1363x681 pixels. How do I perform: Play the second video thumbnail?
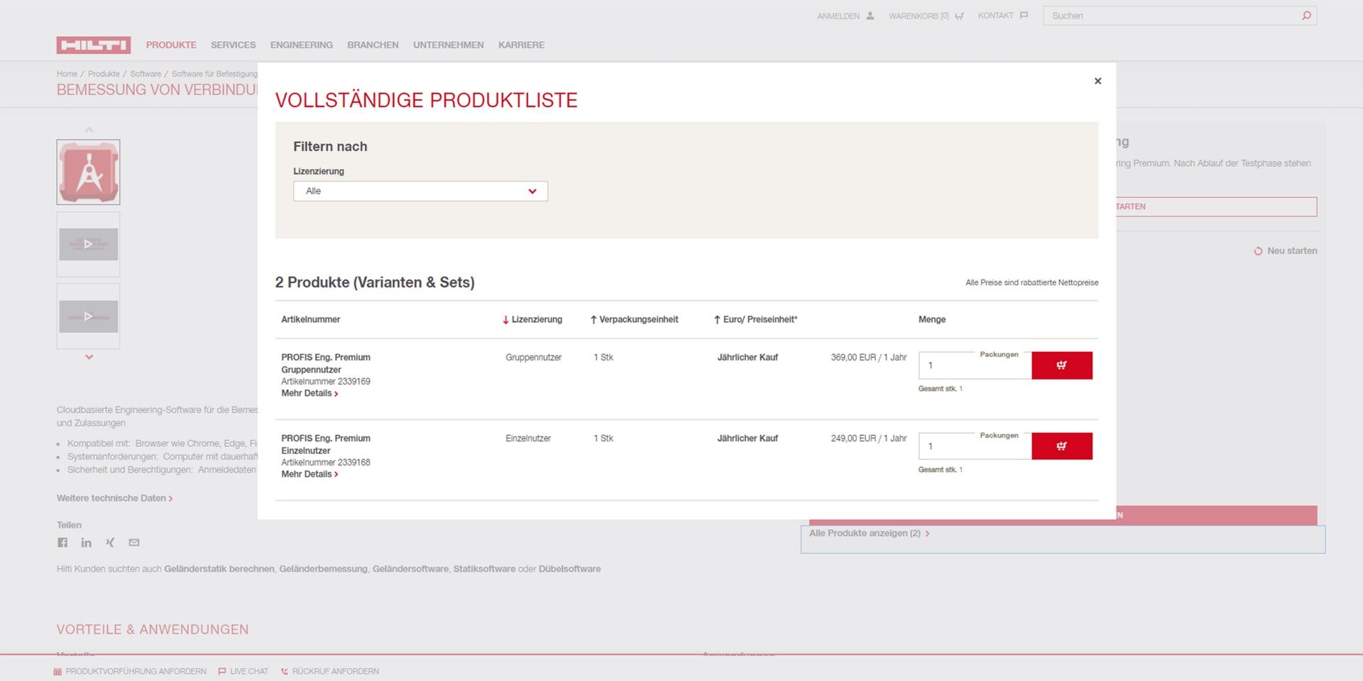(88, 316)
